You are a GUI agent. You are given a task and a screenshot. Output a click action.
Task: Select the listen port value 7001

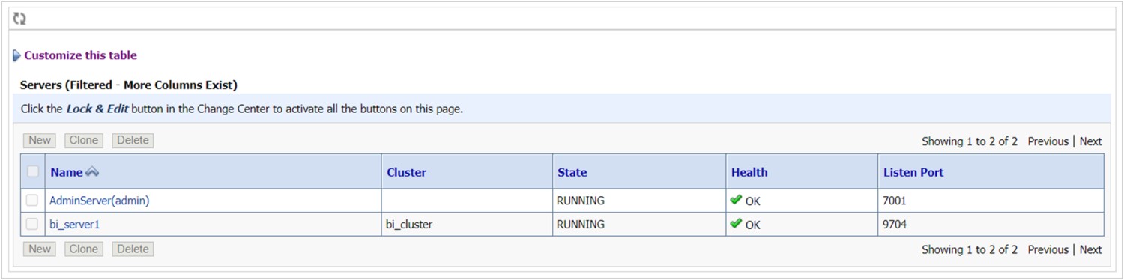click(895, 201)
